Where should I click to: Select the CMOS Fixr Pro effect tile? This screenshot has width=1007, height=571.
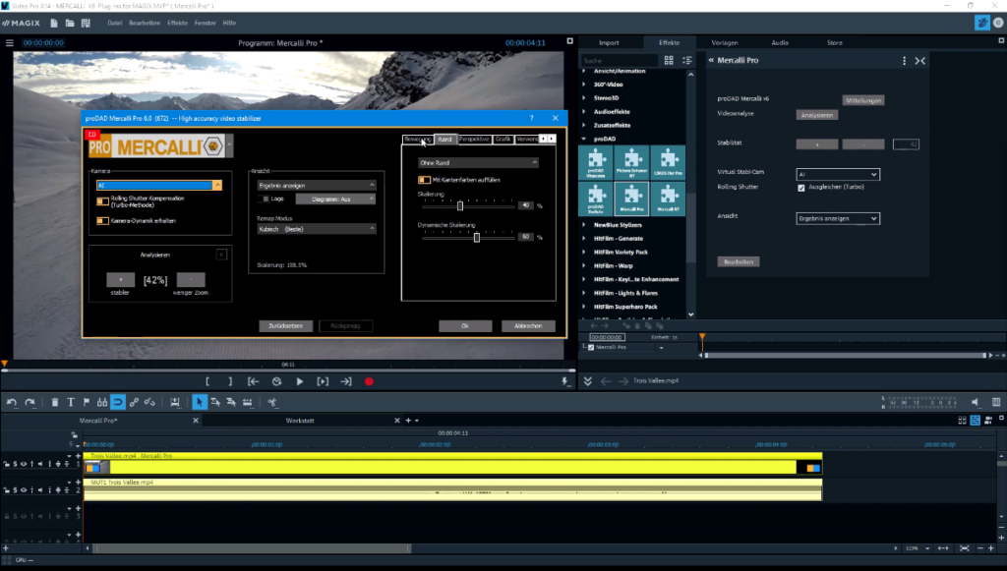coord(668,163)
